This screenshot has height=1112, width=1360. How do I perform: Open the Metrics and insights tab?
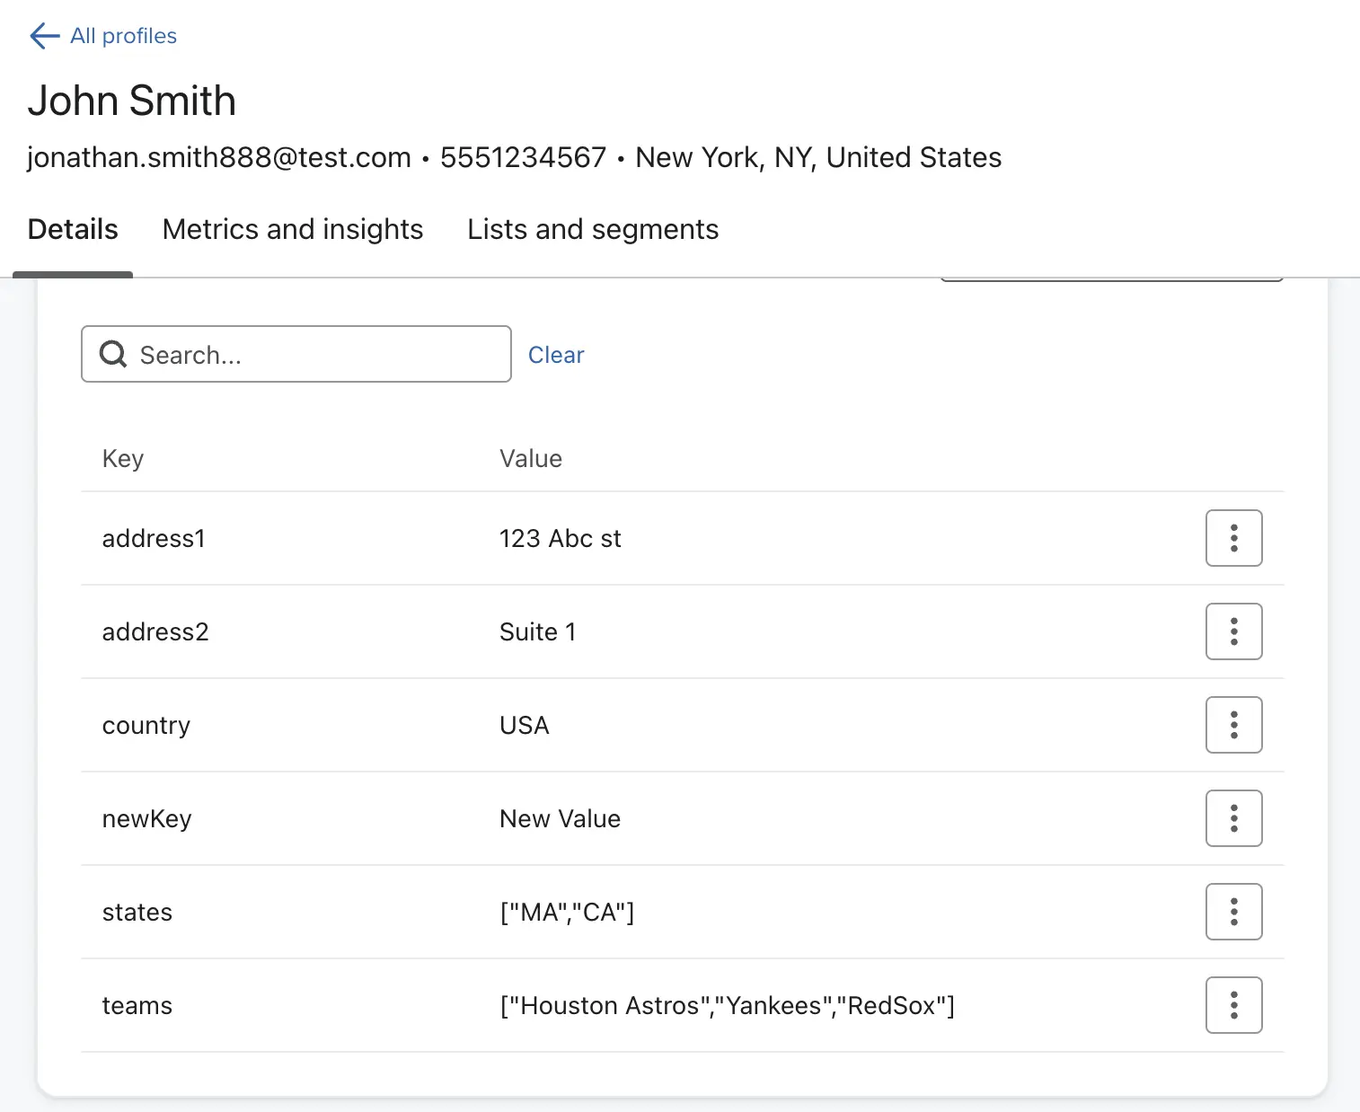(x=292, y=230)
